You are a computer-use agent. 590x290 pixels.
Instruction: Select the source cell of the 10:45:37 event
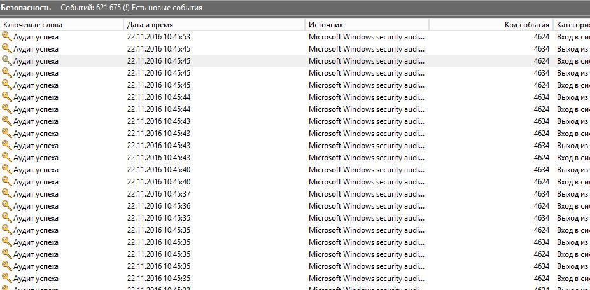tap(366, 194)
